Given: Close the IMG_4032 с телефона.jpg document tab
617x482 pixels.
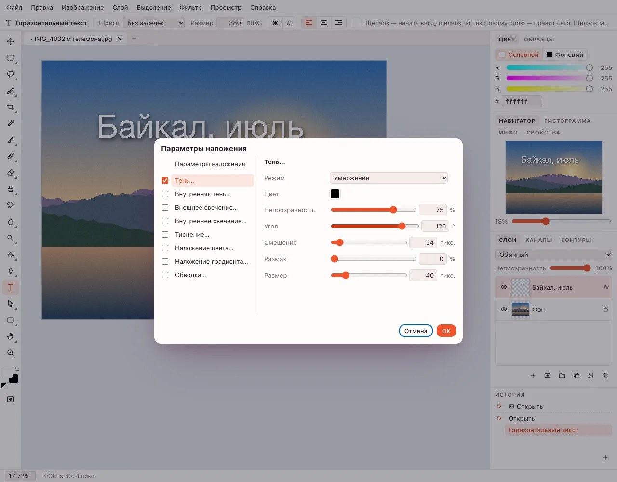Looking at the screenshot, I should pos(120,39).
